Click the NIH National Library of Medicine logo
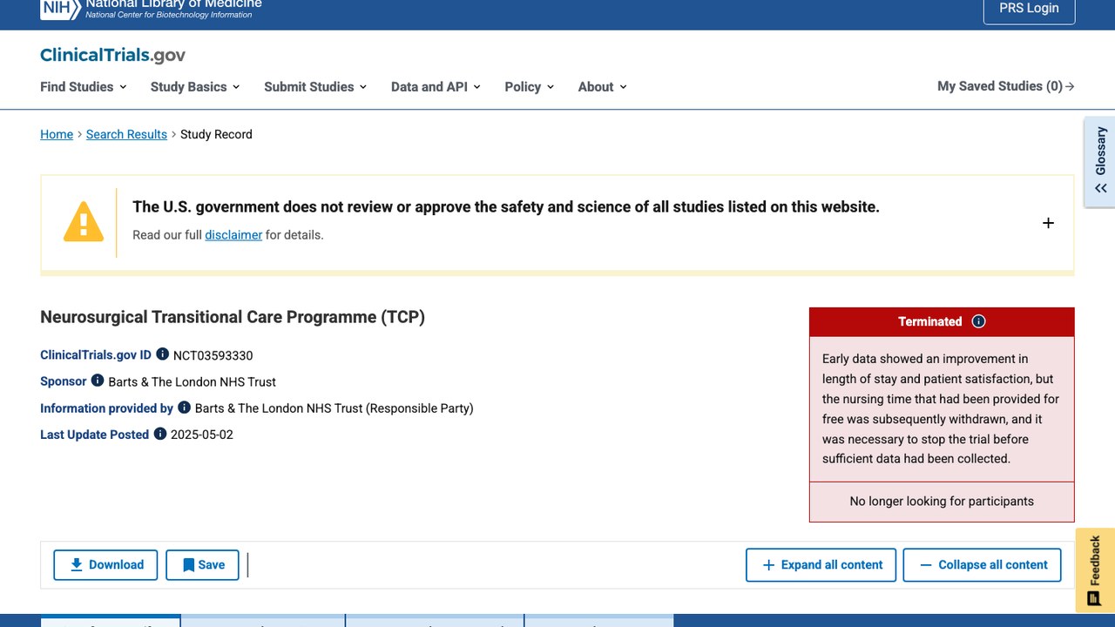The height and width of the screenshot is (627, 1115). 151,9
